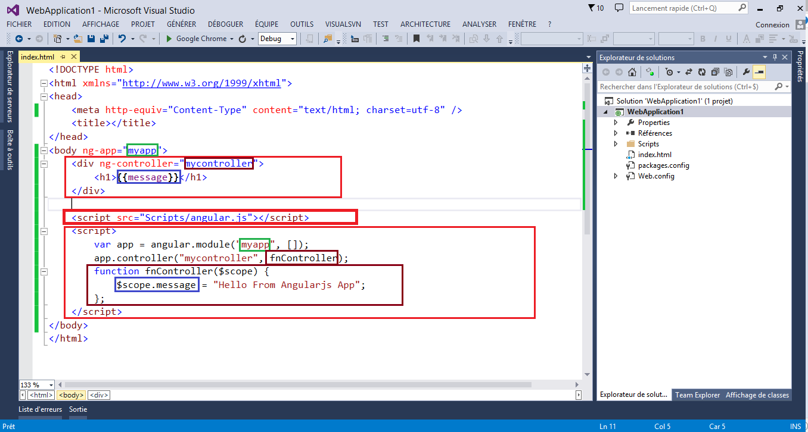The image size is (808, 432).
Task: Open the Propriétés side panel
Action: pyautogui.click(x=801, y=66)
